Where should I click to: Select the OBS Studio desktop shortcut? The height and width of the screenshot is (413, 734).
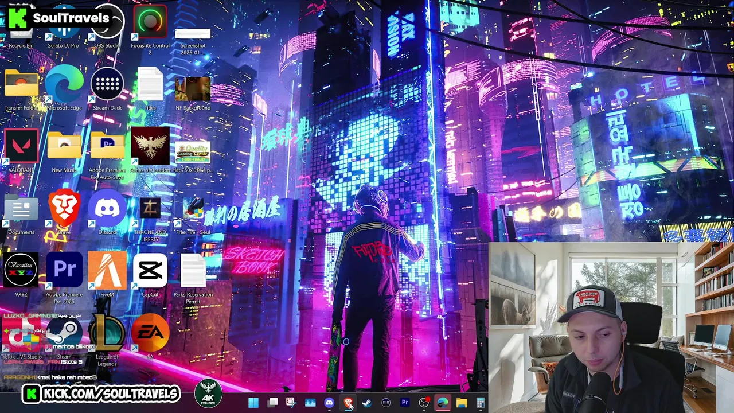[x=107, y=28]
